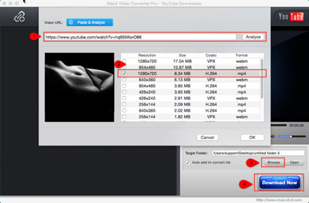This screenshot has height=203, width=309.
Task: Tick the 854x480 3.95 MB mp4 checkbox
Action: point(124,86)
